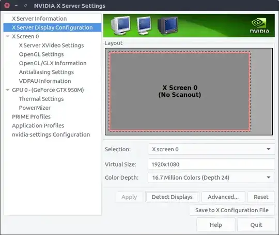Go to PowerMizer settings
Image resolution: width=279 pixels, height=235 pixels.
[x=35, y=108]
